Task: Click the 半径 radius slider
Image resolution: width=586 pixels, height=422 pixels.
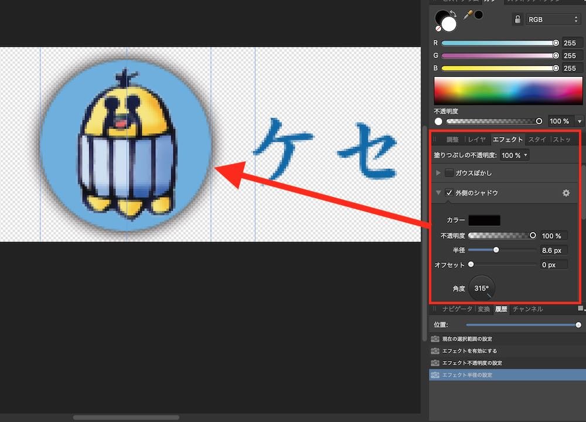Action: [x=502, y=250]
